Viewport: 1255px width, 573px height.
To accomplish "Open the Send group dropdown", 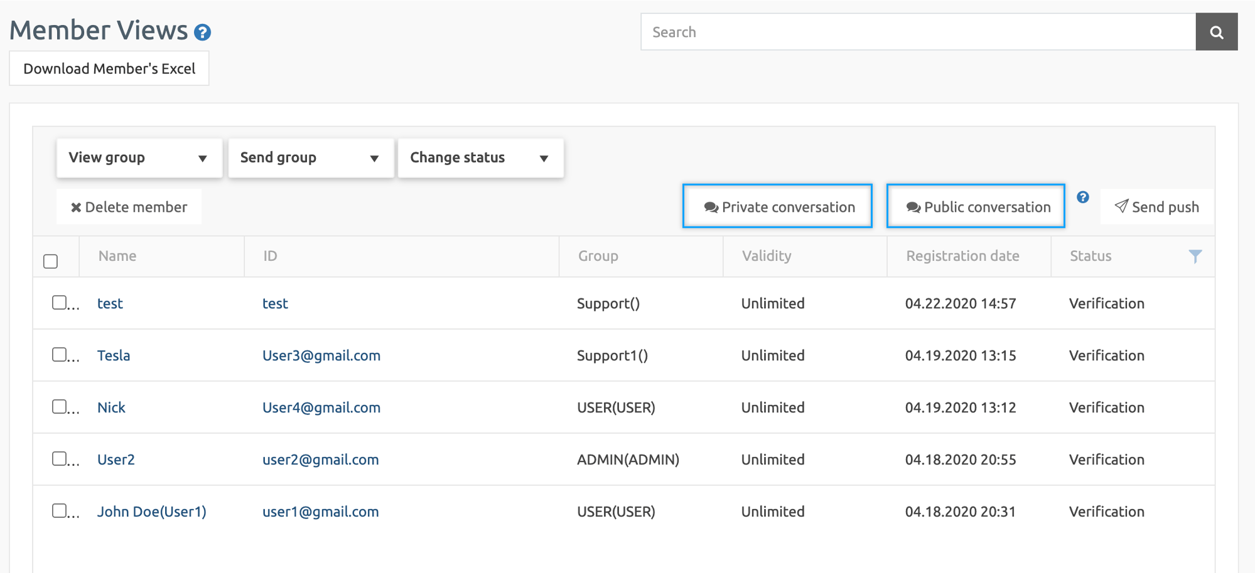I will point(310,158).
